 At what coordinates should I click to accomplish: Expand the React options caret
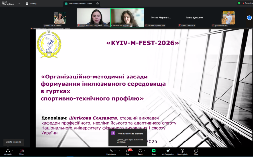tap(145, 151)
